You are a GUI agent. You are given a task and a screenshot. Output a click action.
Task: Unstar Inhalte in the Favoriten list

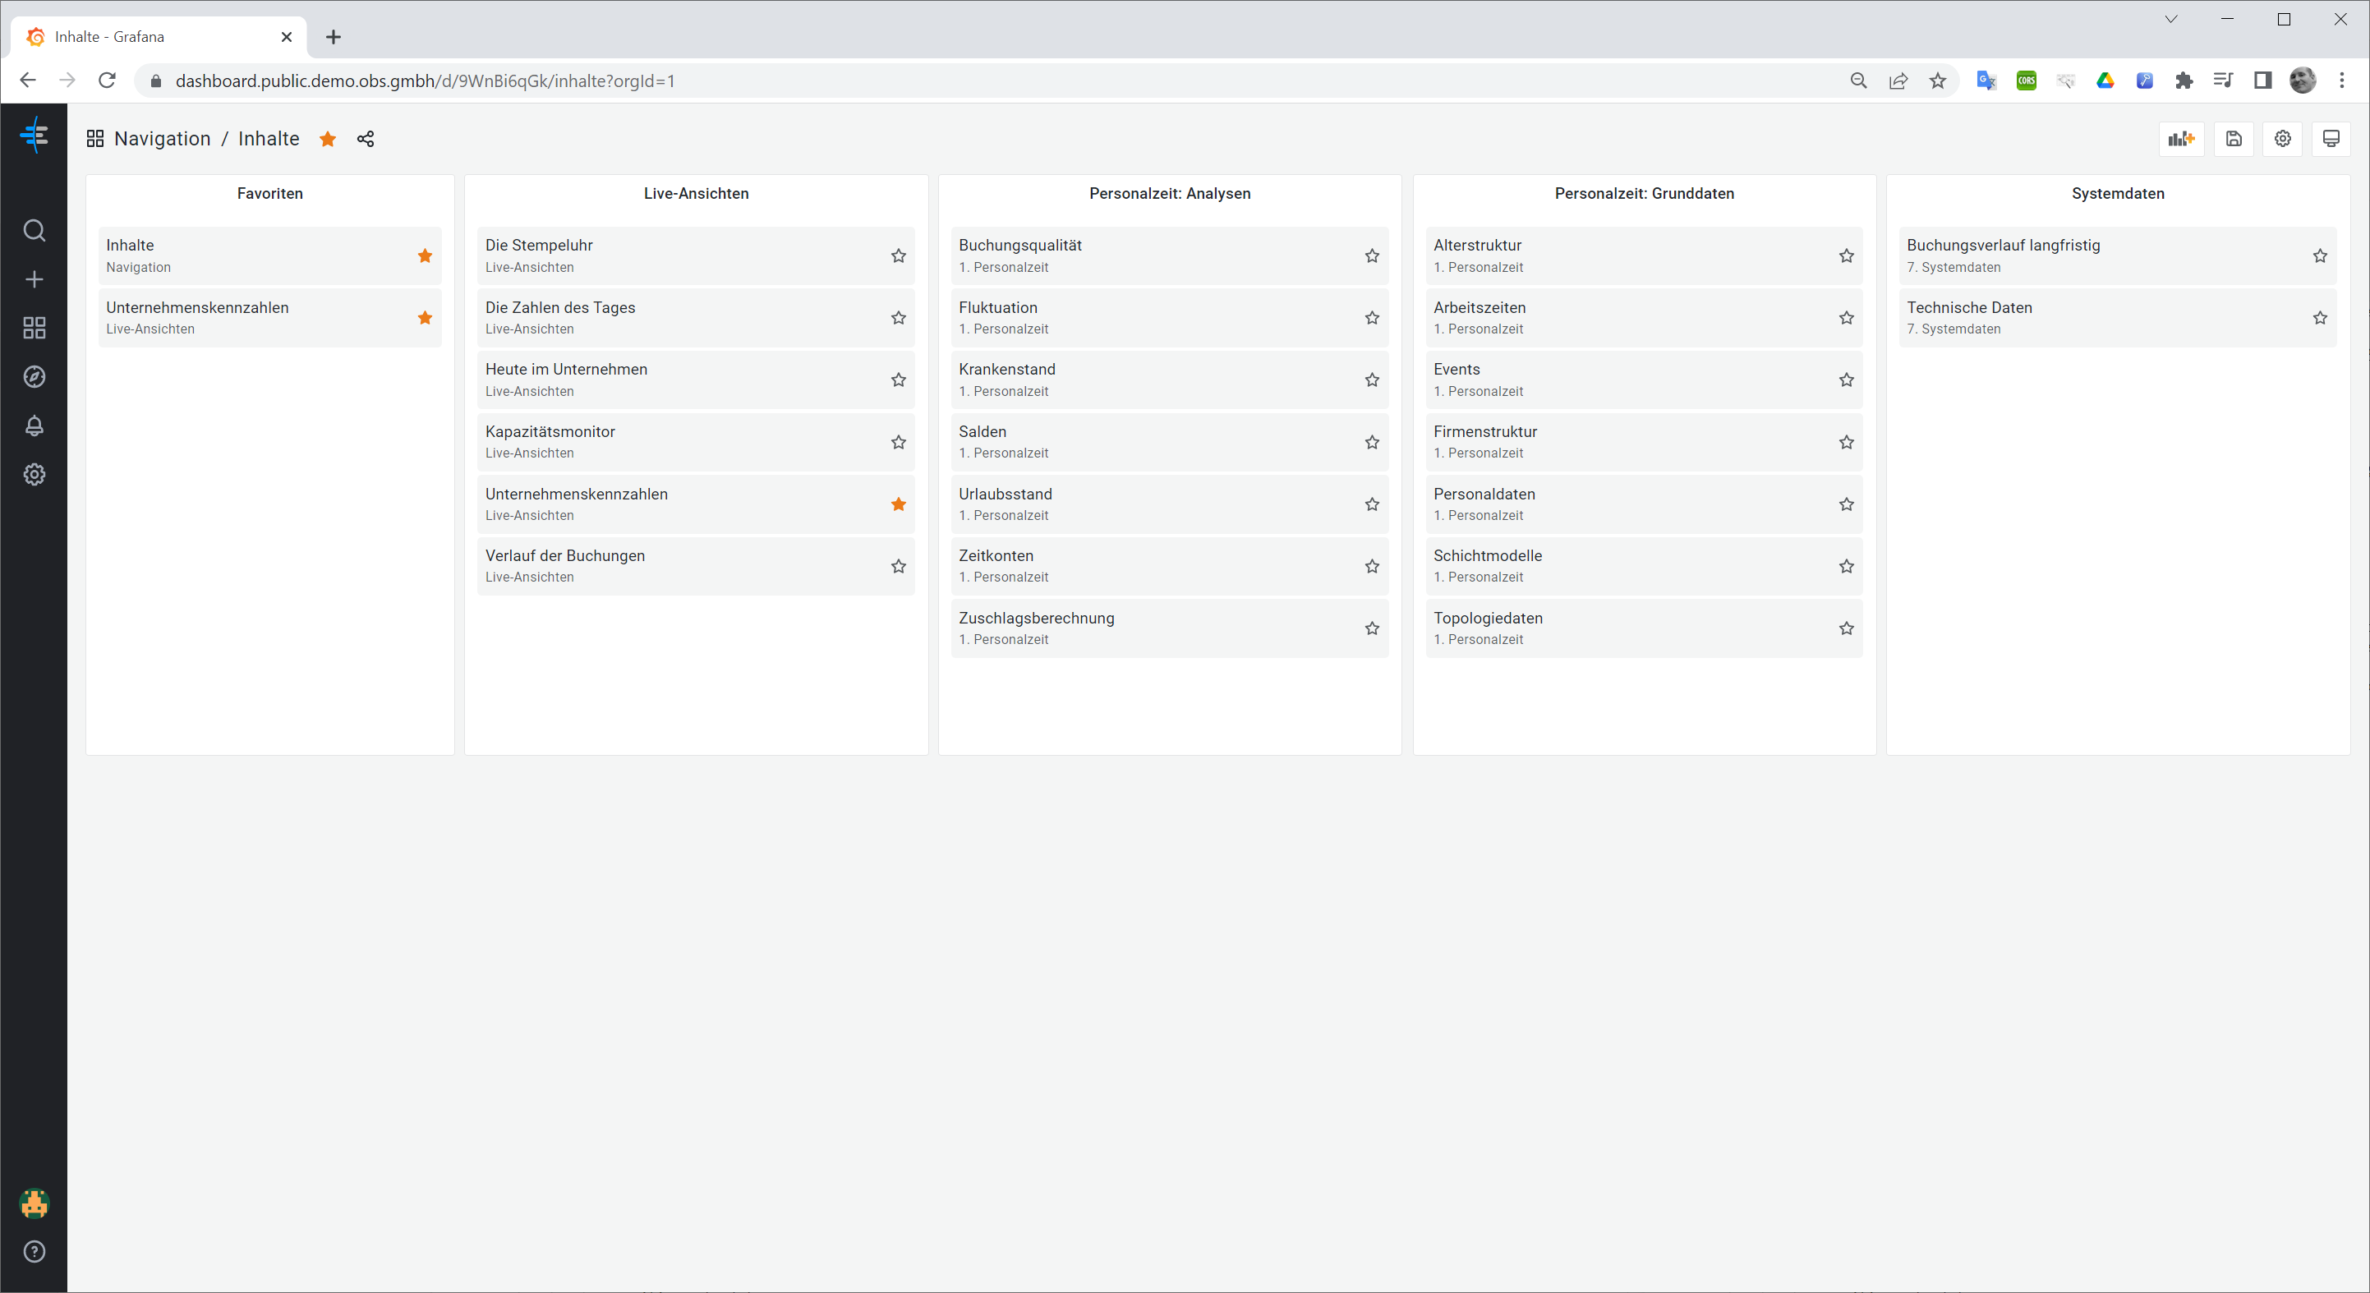point(425,255)
